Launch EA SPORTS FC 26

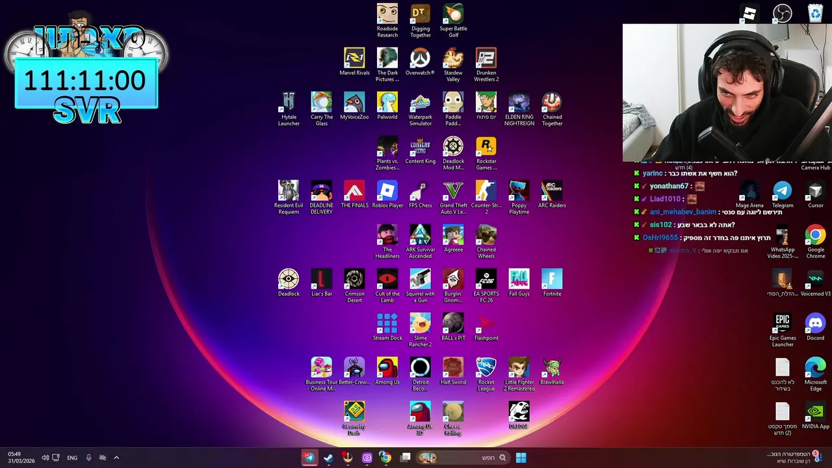(x=486, y=286)
